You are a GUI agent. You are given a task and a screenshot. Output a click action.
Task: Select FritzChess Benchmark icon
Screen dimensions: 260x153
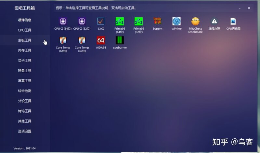tap(195, 21)
